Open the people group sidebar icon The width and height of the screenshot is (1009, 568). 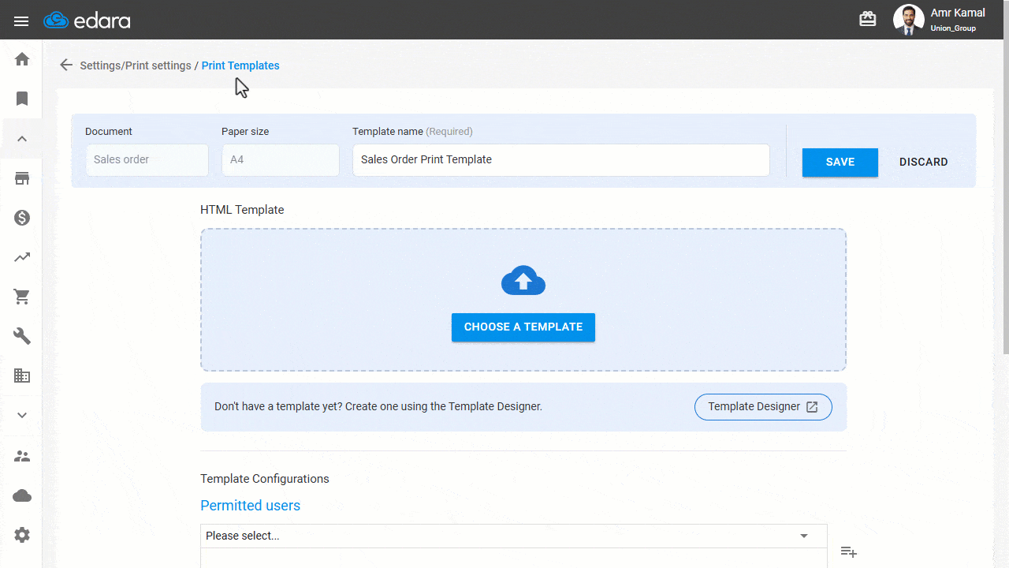pos(22,456)
